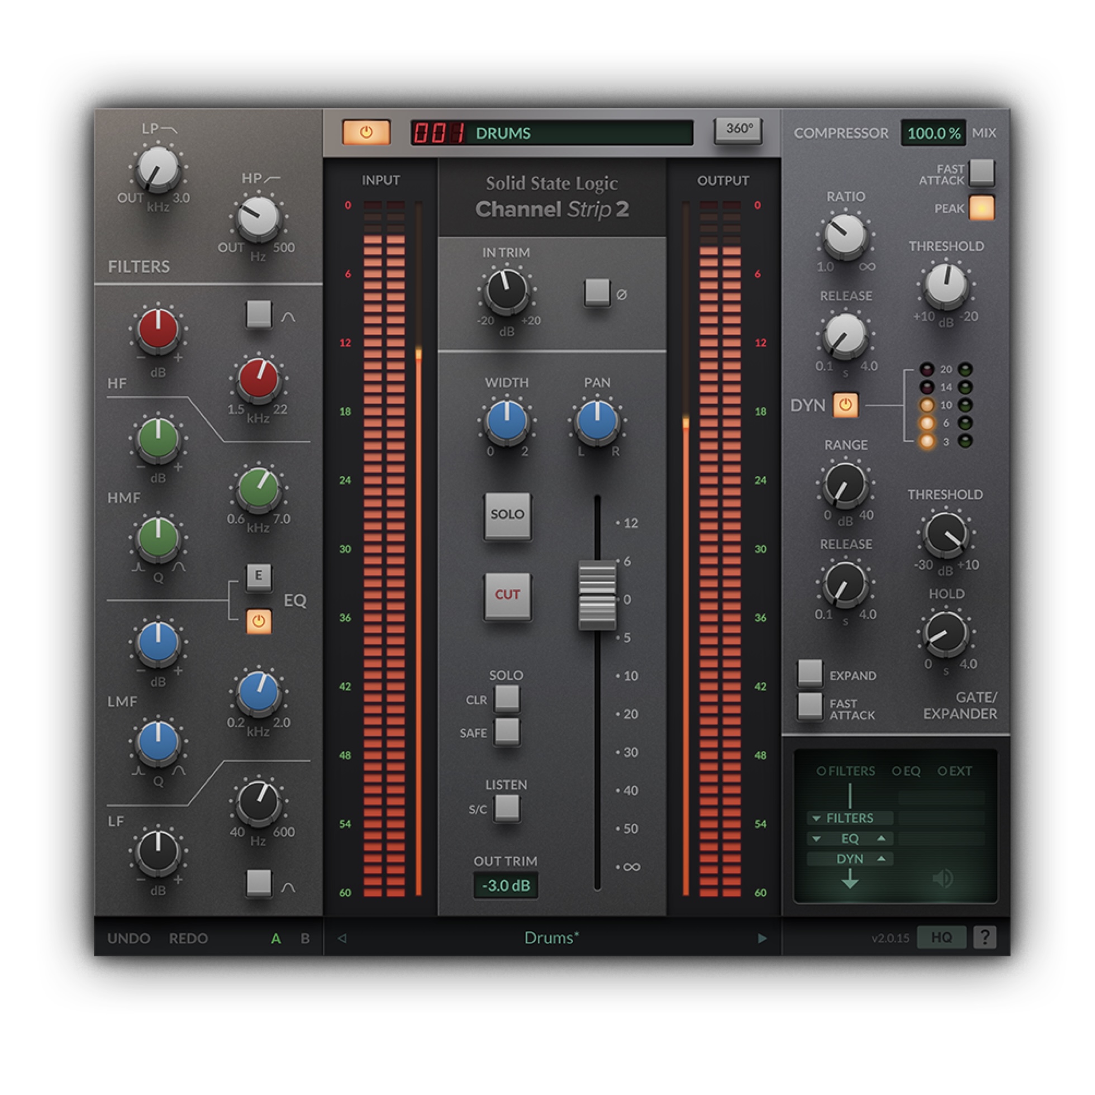Move FILTERS block down in routing order
The width and height of the screenshot is (1095, 1095).
[x=816, y=818]
